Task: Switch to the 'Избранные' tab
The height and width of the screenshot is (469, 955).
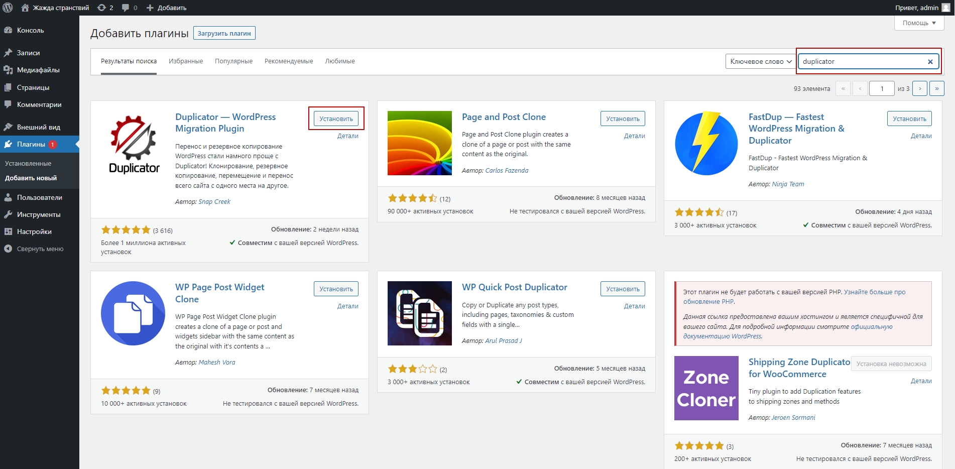Action: [186, 61]
